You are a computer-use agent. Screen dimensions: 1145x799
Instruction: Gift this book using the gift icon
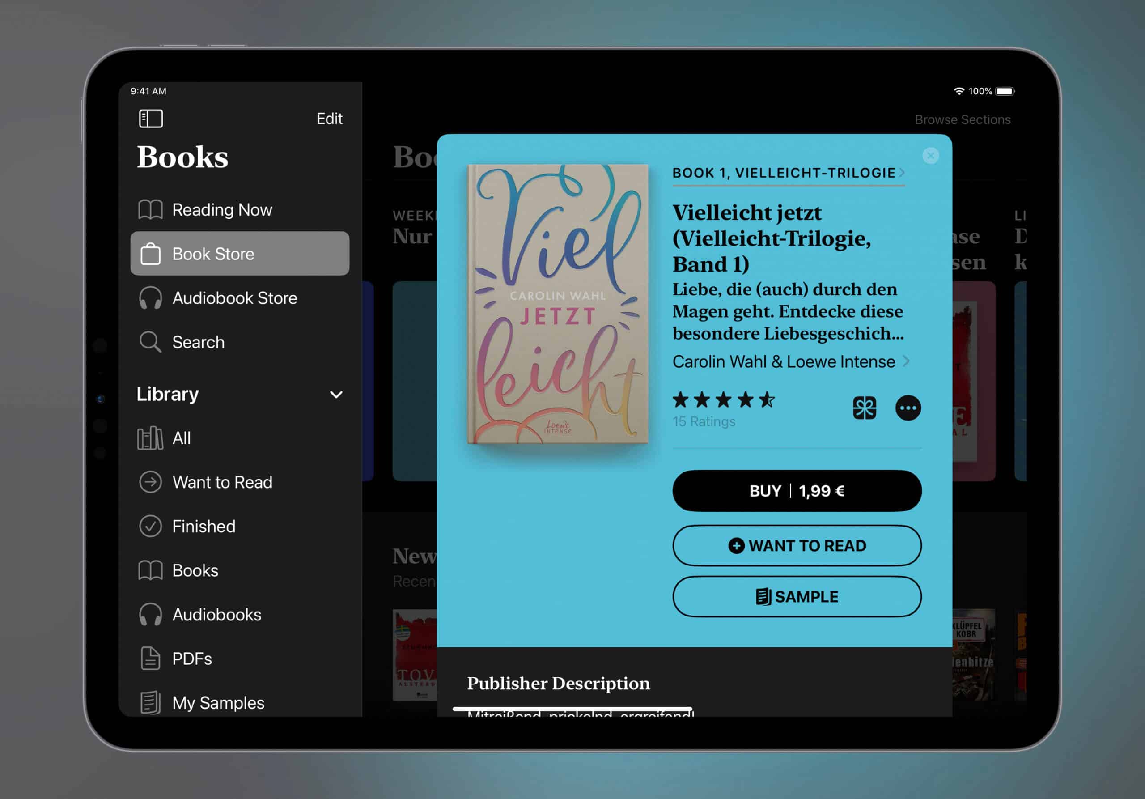(x=864, y=408)
